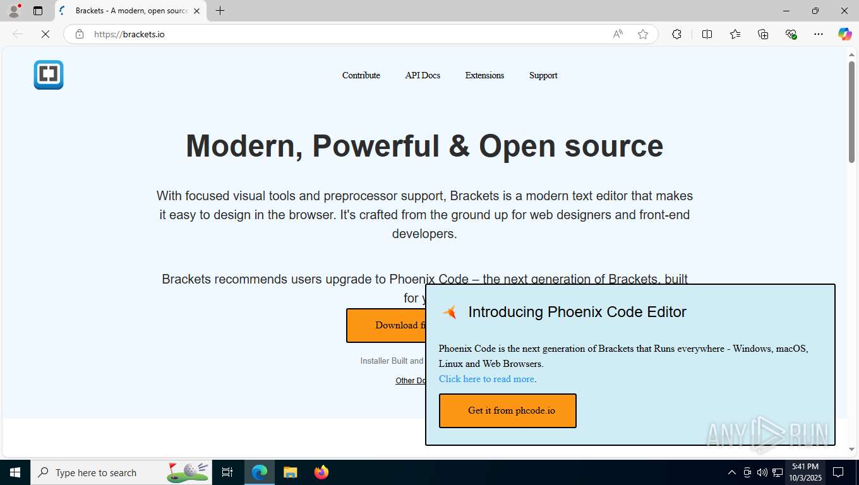Click the scrollbar up arrow
The image size is (859, 485).
(851, 54)
